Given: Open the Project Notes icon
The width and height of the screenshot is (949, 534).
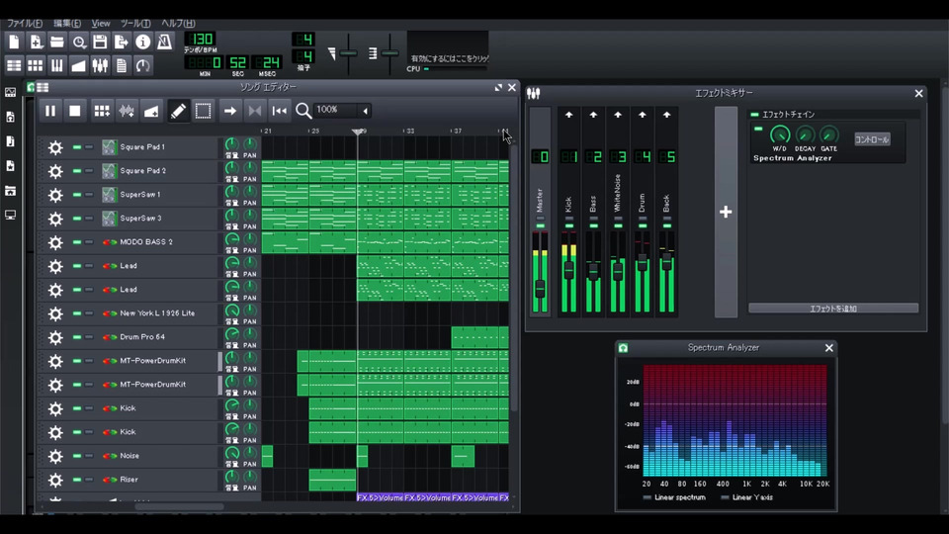Looking at the screenshot, I should point(121,65).
